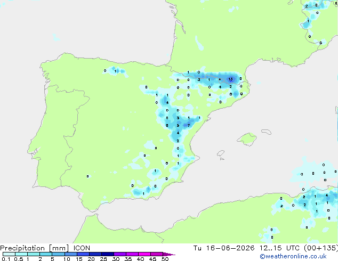
Task: Click the Menorca island outline on the map
Action: pyautogui.click(x=267, y=132)
